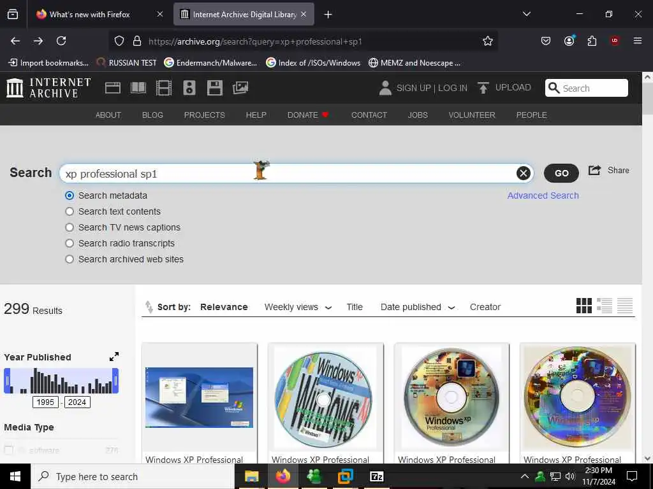Open the video film strip icon
The height and width of the screenshot is (489, 653).
click(x=164, y=88)
